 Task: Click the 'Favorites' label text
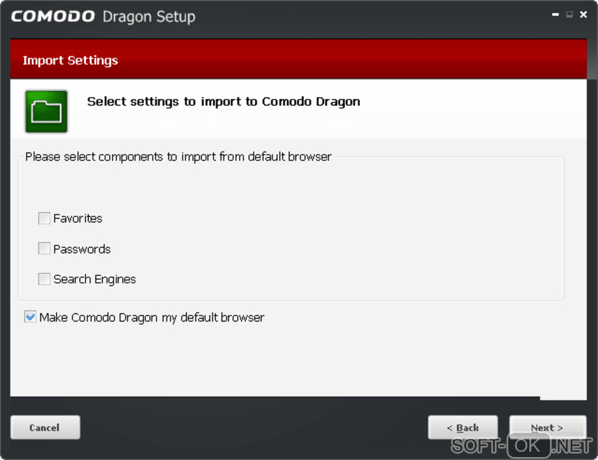pos(78,218)
